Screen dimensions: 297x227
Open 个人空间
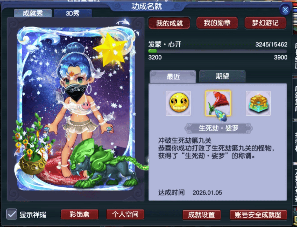tap(125, 215)
